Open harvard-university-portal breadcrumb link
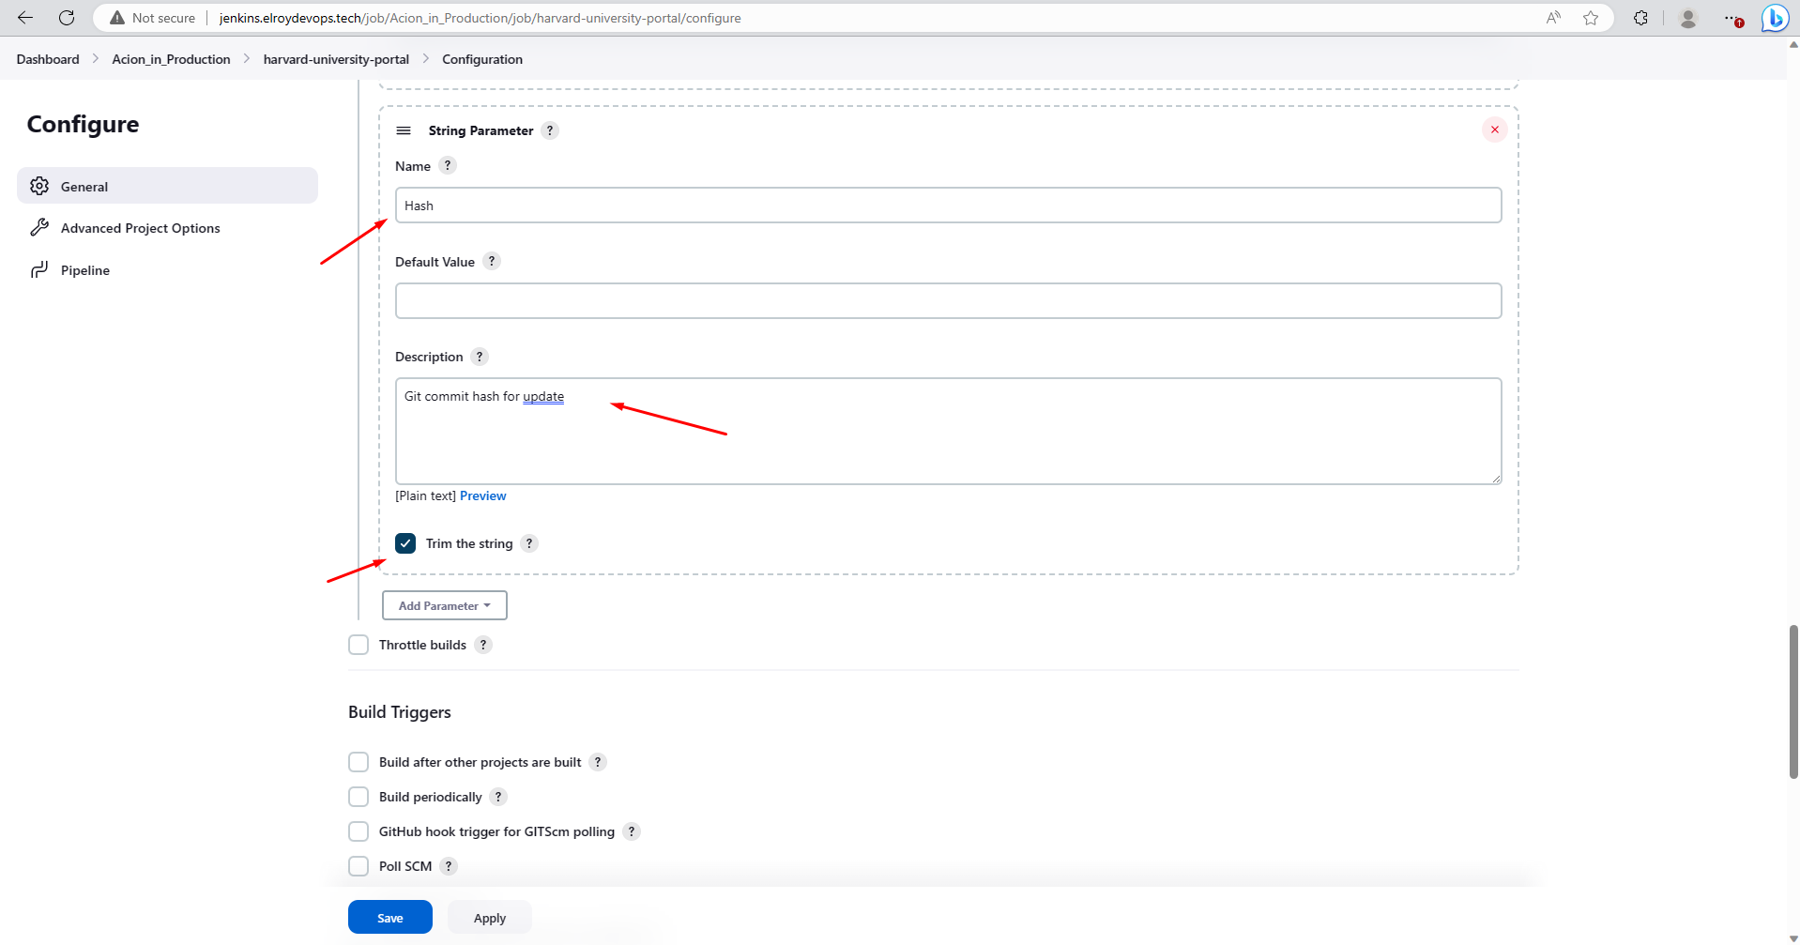1800x945 pixels. (x=336, y=59)
